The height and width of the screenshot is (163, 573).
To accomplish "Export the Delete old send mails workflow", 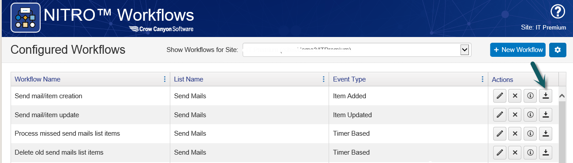I will (x=546, y=152).
